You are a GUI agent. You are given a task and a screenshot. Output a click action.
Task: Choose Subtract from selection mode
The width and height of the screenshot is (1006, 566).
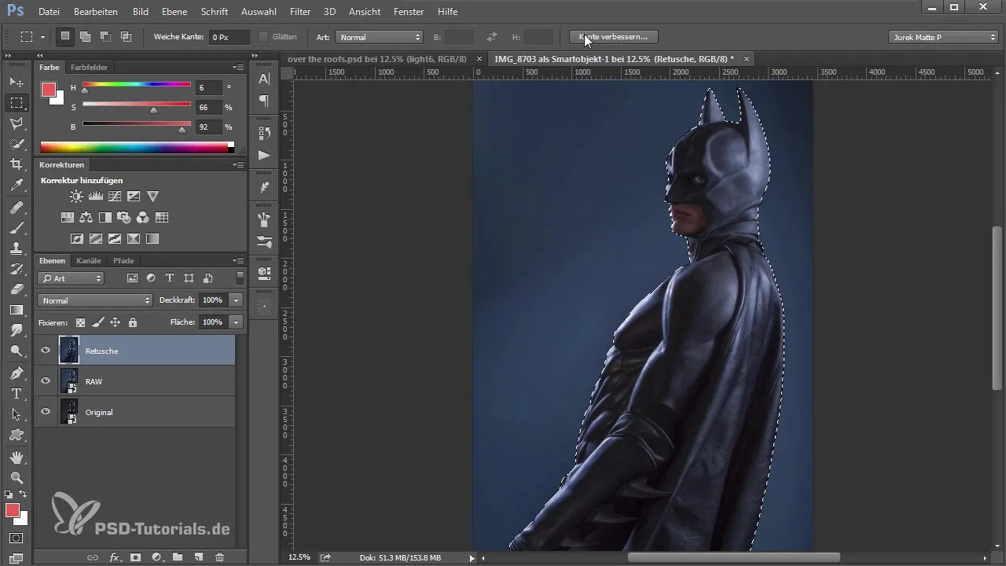(x=105, y=36)
